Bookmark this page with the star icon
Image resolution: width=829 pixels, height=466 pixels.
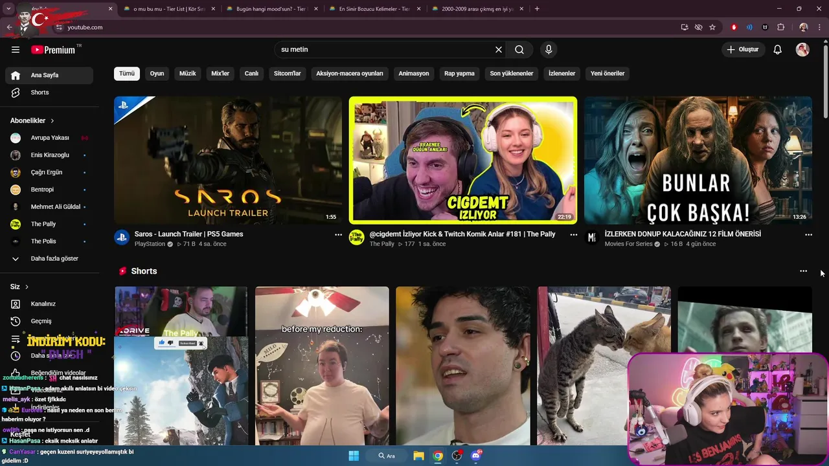point(712,27)
